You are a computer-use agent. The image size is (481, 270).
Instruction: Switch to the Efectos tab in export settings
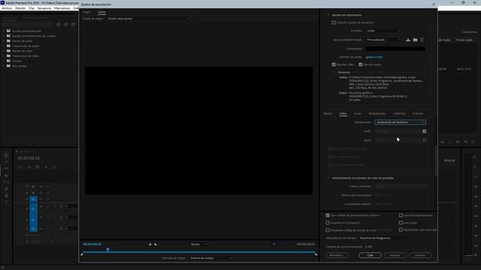(x=328, y=113)
